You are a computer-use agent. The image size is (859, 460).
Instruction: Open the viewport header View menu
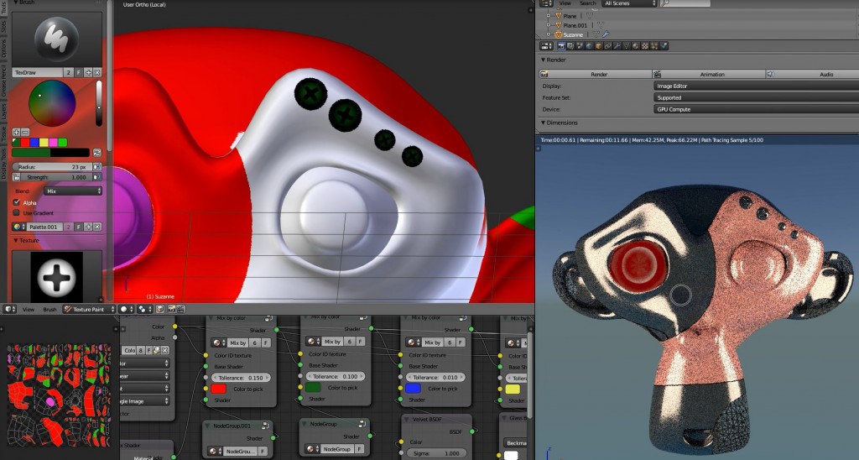click(x=29, y=309)
